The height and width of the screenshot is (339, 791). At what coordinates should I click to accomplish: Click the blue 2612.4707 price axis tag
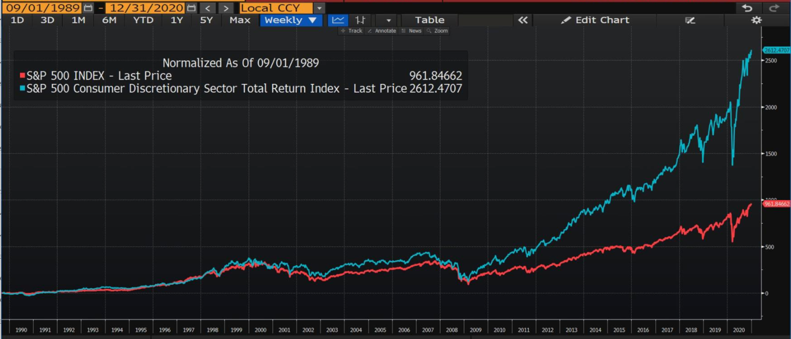[777, 50]
